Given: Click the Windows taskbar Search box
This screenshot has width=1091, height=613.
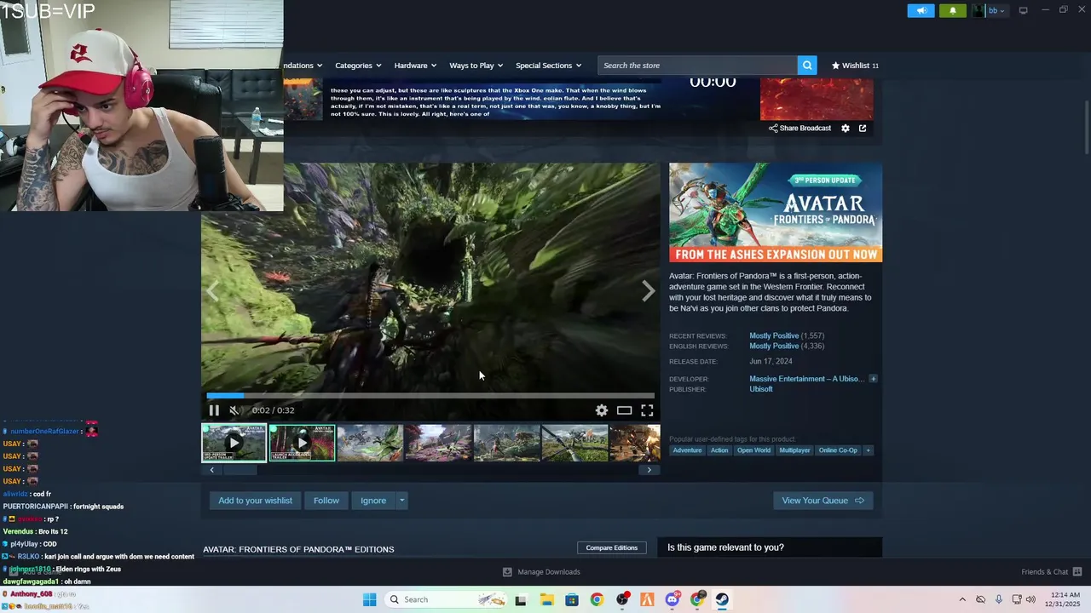Looking at the screenshot, I should click(x=446, y=599).
